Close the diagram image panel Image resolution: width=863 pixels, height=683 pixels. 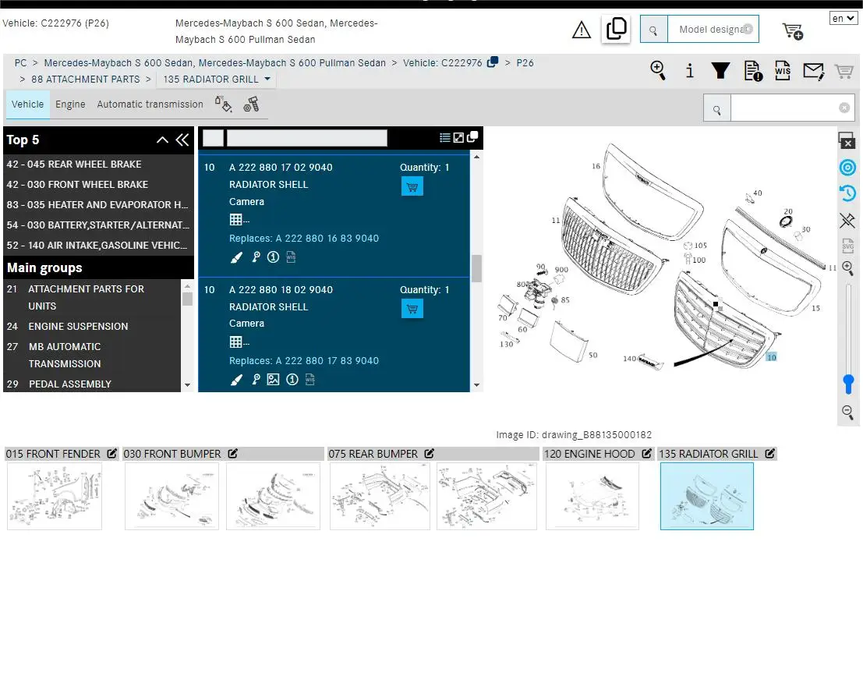click(x=847, y=140)
